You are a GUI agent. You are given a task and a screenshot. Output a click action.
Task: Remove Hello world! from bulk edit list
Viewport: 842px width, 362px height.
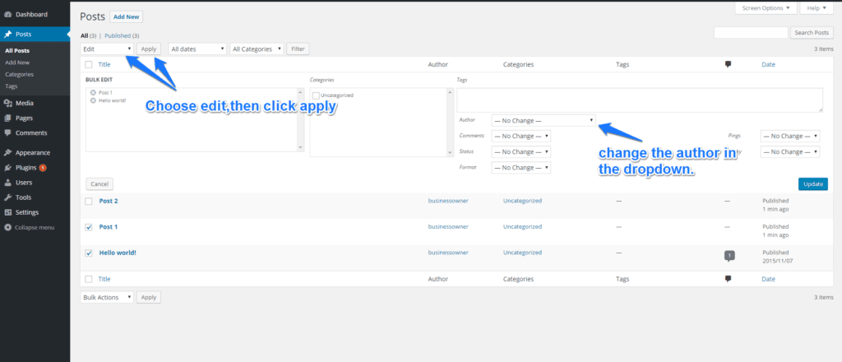click(93, 100)
